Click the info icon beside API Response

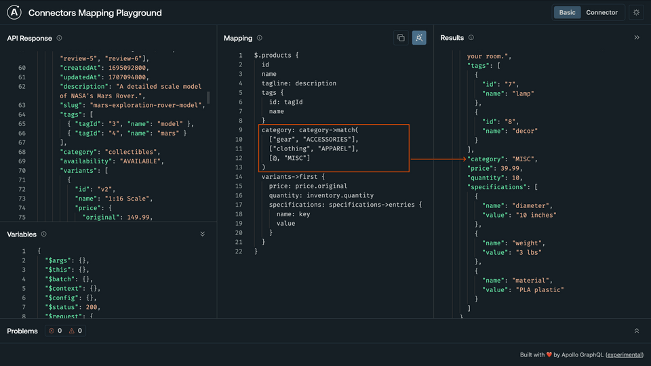(60, 39)
